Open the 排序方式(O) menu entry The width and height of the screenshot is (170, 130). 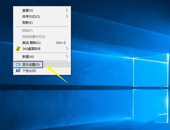point(42,16)
